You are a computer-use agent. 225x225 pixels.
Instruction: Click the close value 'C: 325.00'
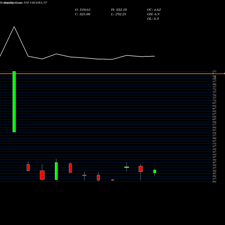tap(83, 14)
